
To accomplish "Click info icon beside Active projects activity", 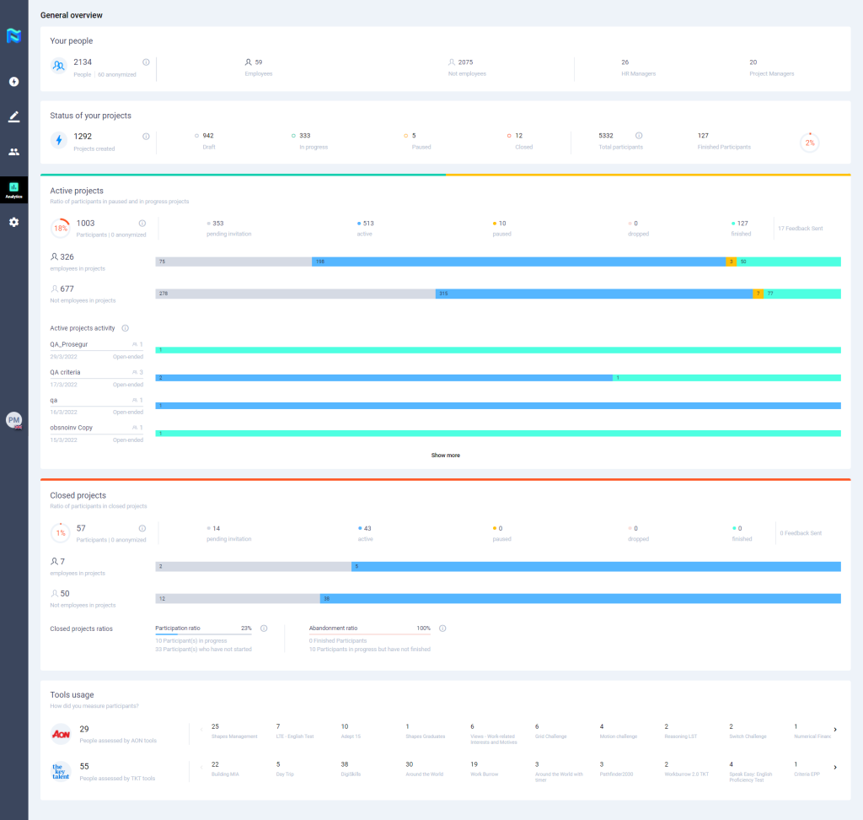I will coord(125,328).
